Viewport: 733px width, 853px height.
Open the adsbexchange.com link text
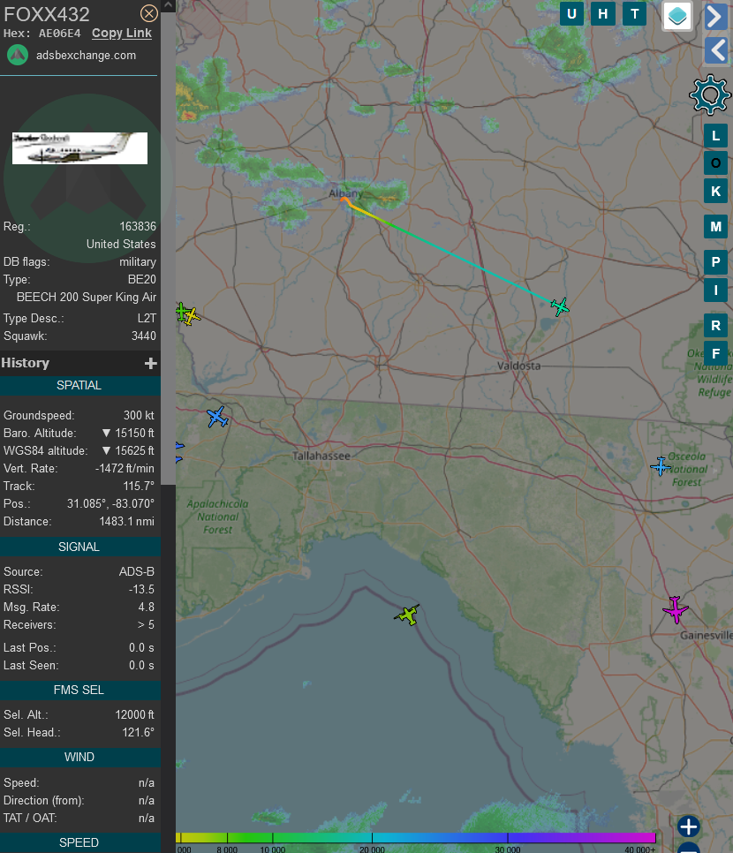click(x=86, y=56)
